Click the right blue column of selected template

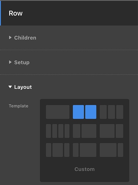[91, 112]
